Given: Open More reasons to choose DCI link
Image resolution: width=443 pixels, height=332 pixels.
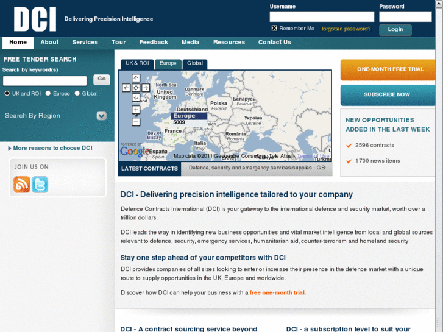Looking at the screenshot, I should tap(52, 148).
